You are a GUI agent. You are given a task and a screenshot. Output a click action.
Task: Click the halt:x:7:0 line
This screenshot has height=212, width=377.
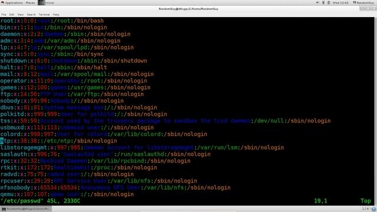(54, 68)
